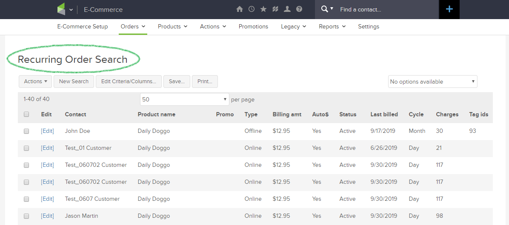Click the Month cycle cell
The height and width of the screenshot is (225, 509).
pos(417,131)
